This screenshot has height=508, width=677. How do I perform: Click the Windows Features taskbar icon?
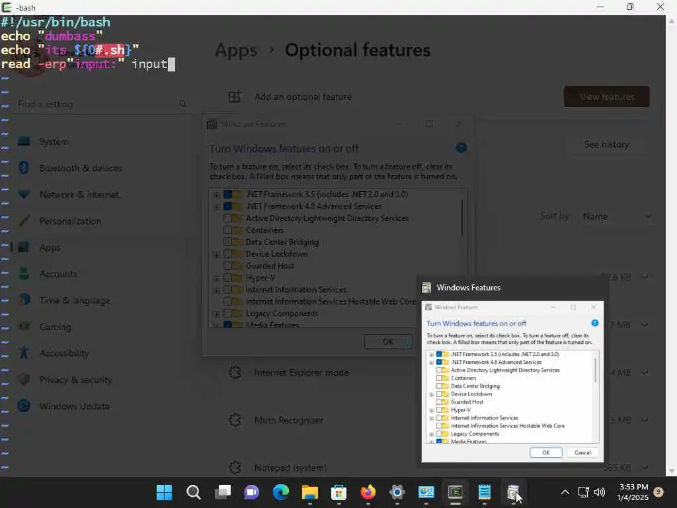tap(513, 492)
